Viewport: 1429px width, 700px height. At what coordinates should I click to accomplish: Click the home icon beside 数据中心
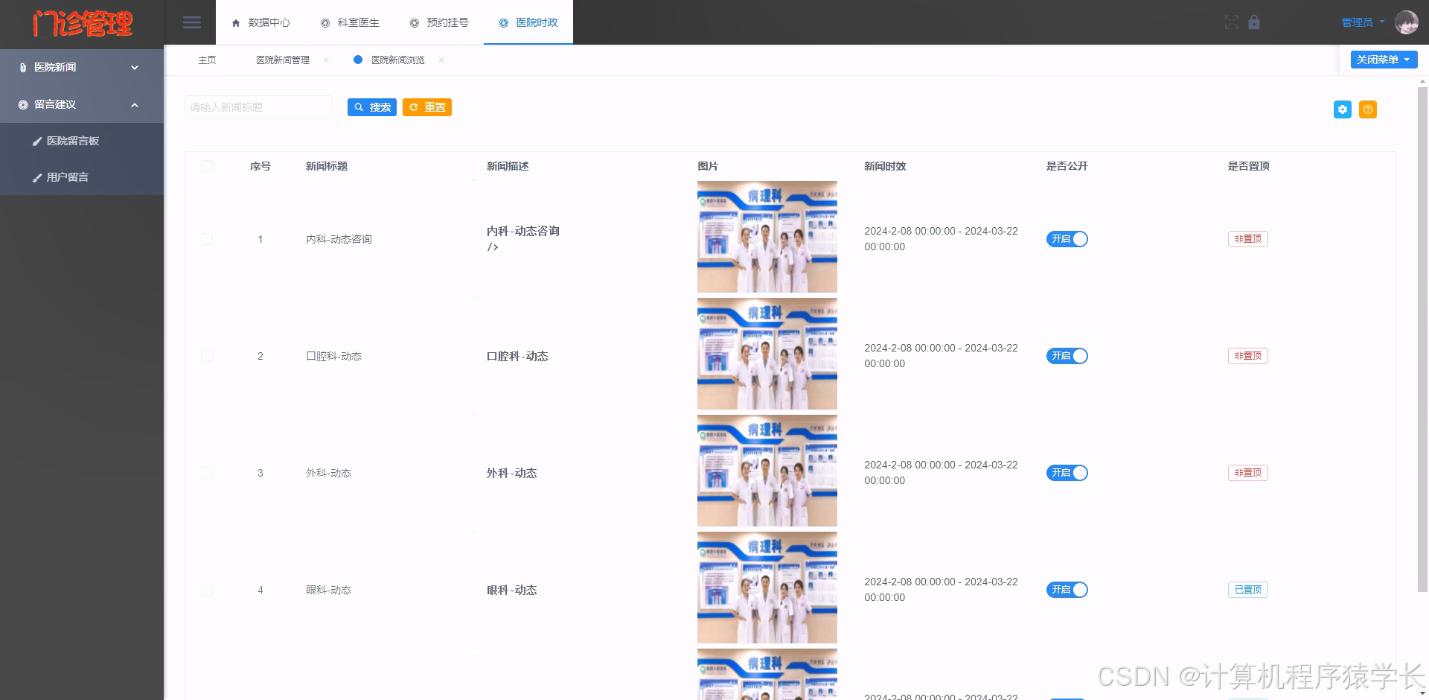pyautogui.click(x=235, y=22)
